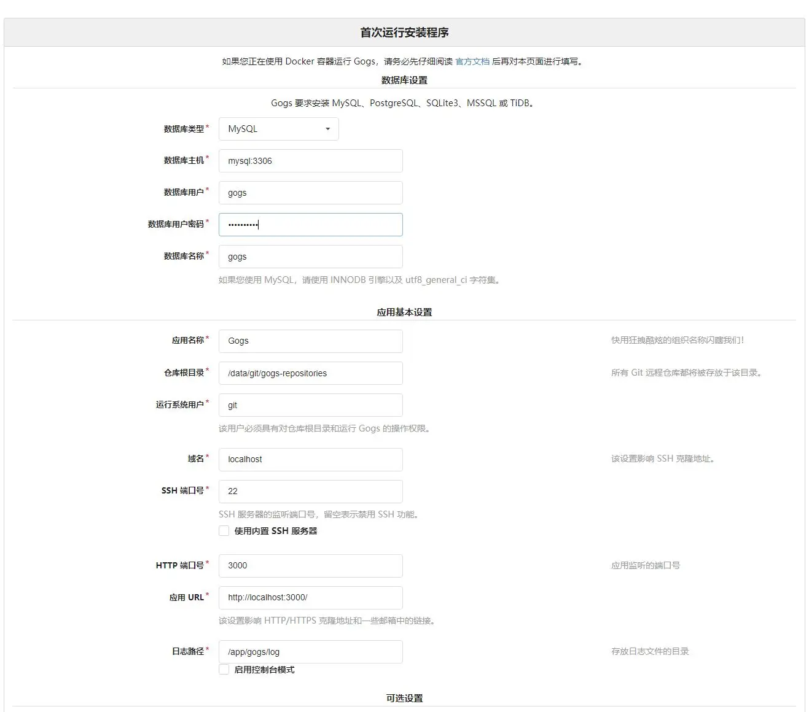
Task: Click hint text 存放日志文件的目录
Action: 650,651
